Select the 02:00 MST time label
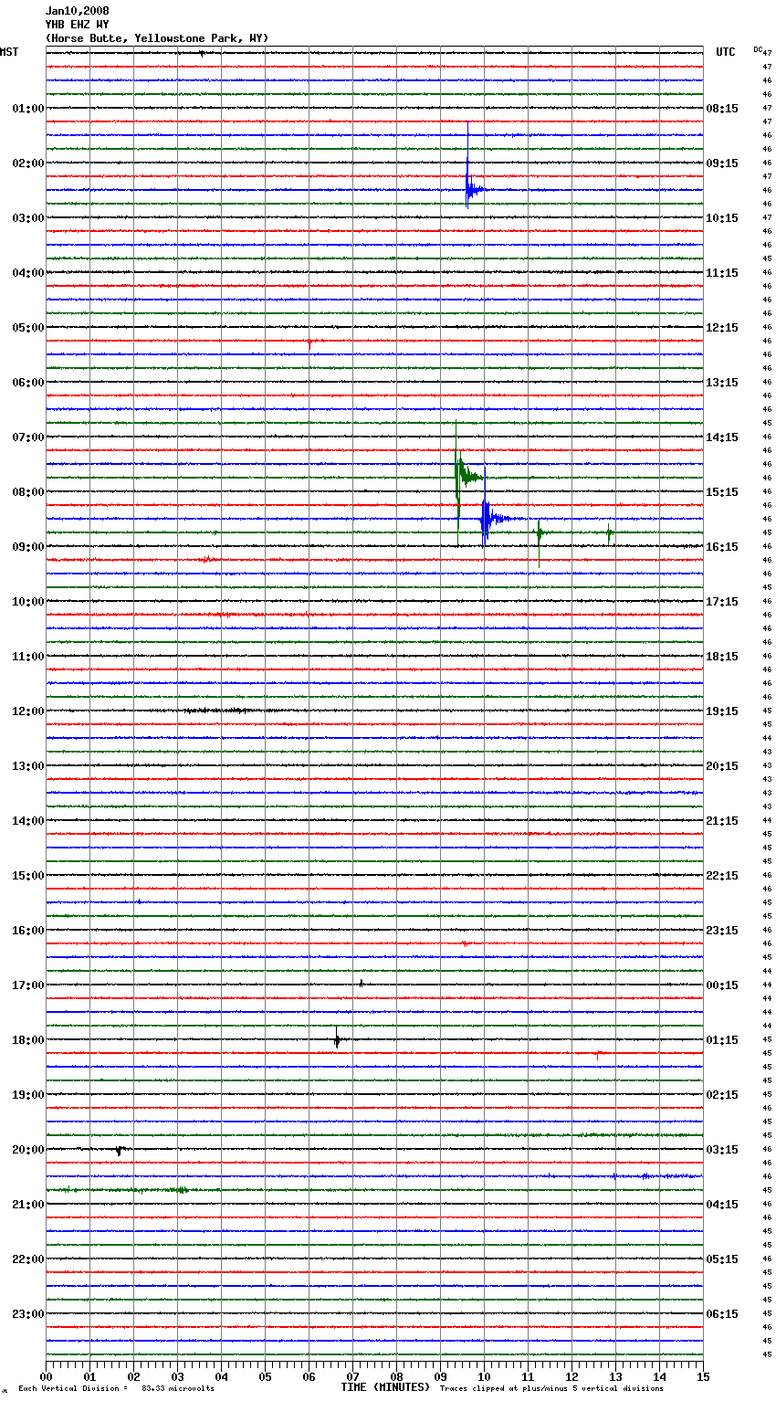Viewport: 776px width, 1401px height. 28,163
